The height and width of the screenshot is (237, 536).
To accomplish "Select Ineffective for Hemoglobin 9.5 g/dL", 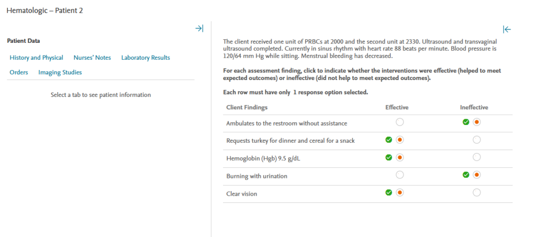I will 476,157.
